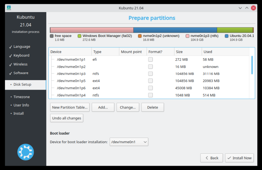Select the /dev/nvme0n1p2 row
The image size is (262, 170).
[x=149, y=67]
